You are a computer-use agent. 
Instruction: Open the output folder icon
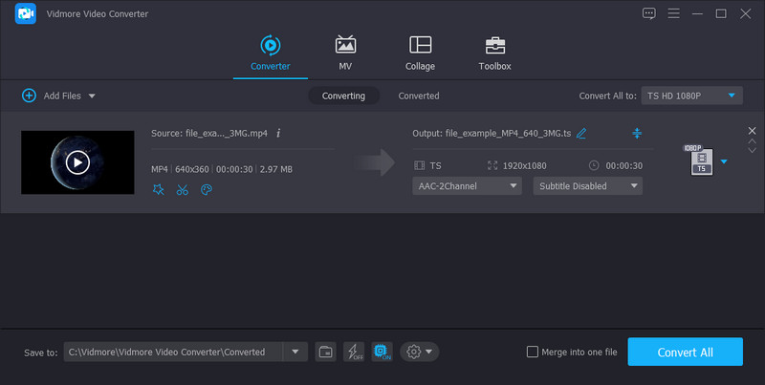click(x=325, y=352)
